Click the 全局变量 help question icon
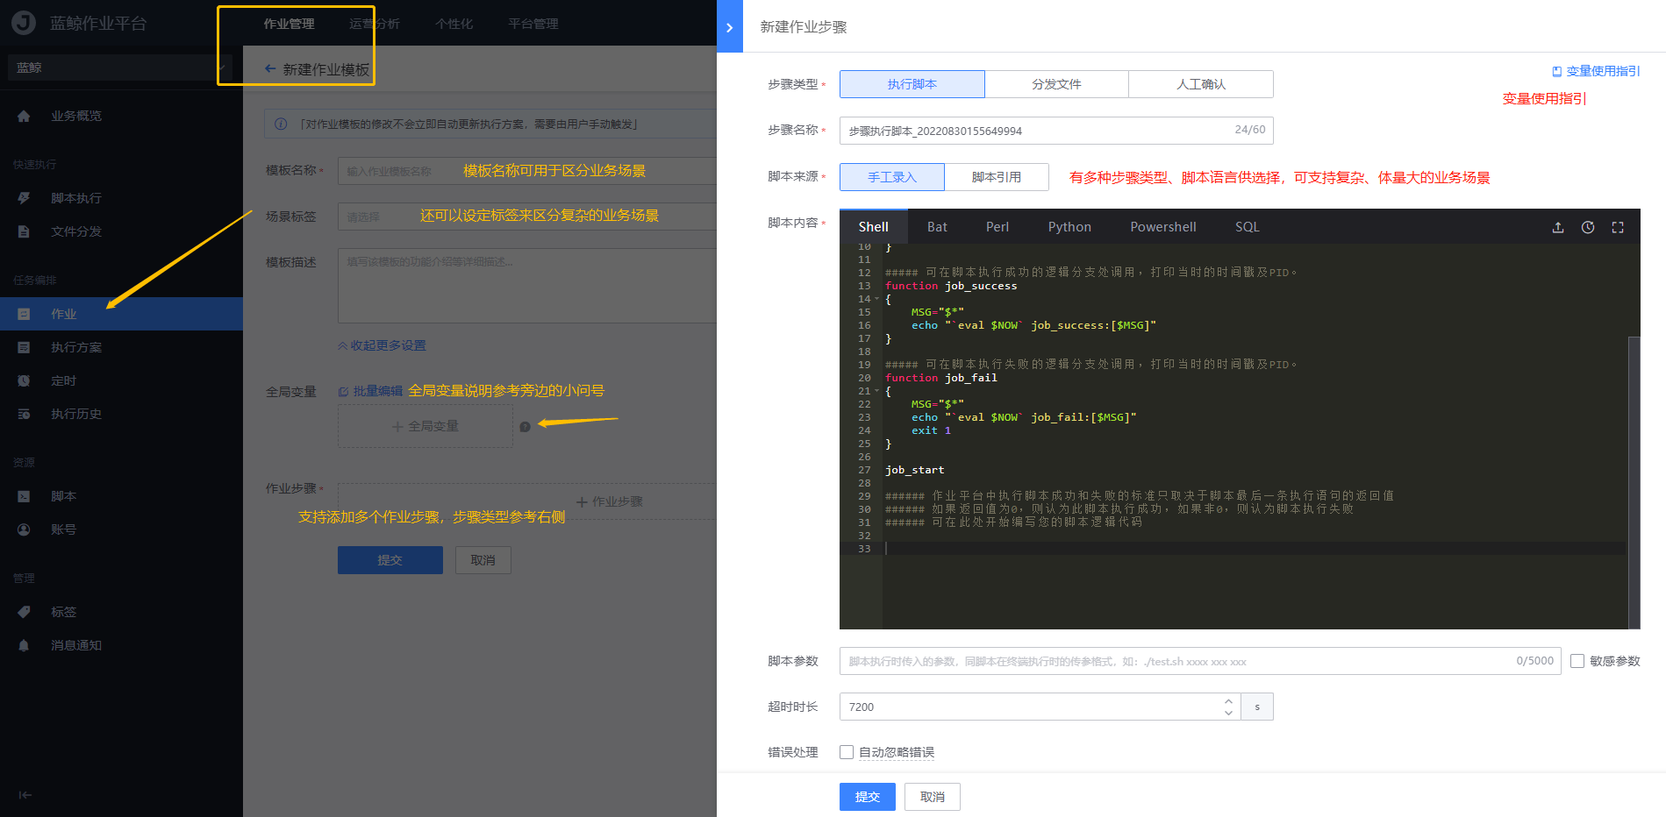 (x=525, y=427)
